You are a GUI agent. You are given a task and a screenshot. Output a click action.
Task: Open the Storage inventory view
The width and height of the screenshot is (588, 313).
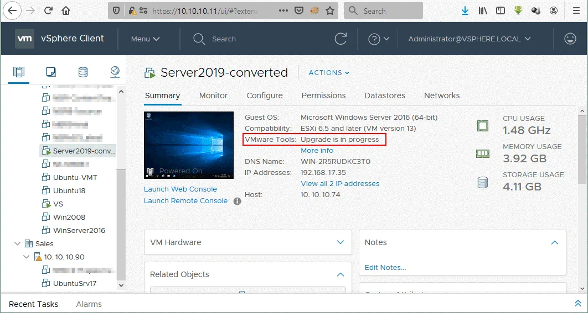(x=82, y=72)
